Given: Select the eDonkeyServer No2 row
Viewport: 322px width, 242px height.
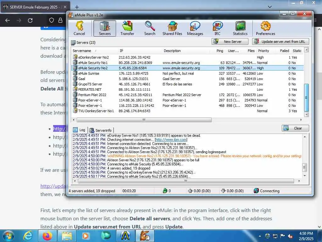Looking at the screenshot, I should click(187, 57).
